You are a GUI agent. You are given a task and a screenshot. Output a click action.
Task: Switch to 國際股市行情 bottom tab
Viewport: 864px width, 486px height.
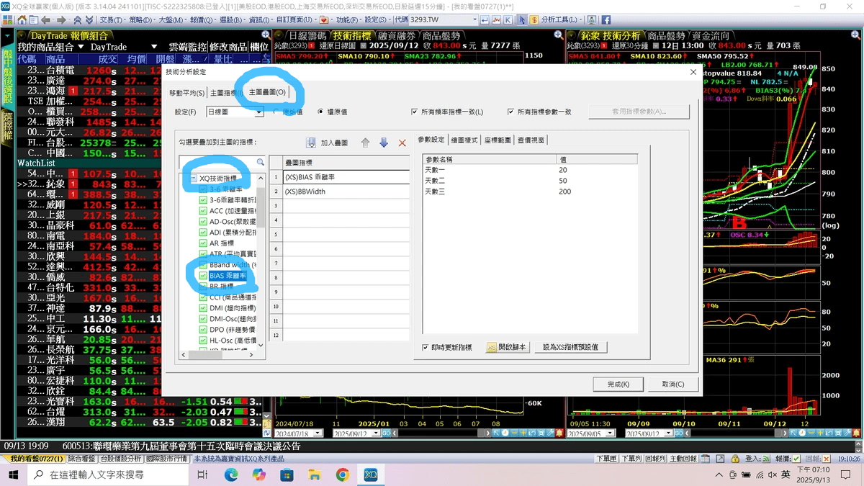(x=166, y=458)
